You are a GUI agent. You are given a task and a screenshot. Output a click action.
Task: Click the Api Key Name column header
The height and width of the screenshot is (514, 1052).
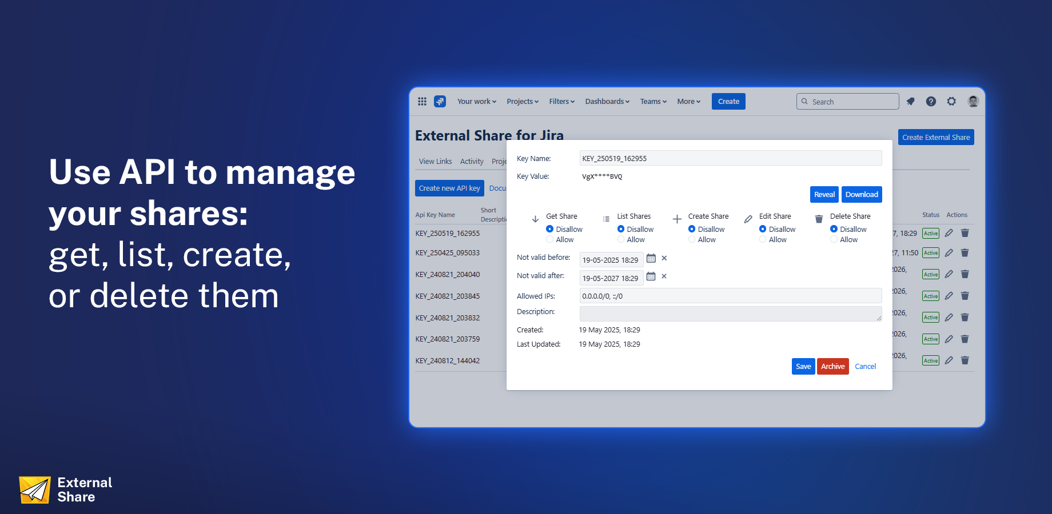[x=435, y=215]
